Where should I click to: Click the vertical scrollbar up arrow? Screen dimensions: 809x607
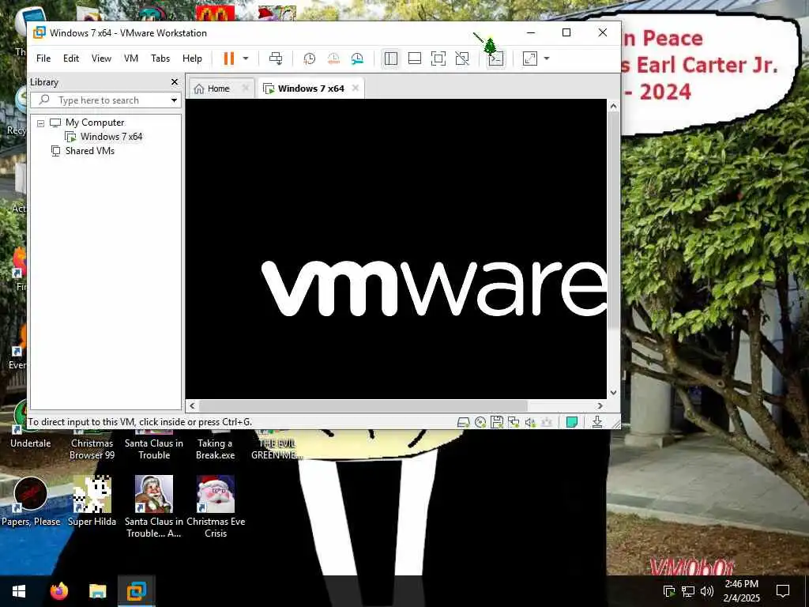point(613,107)
